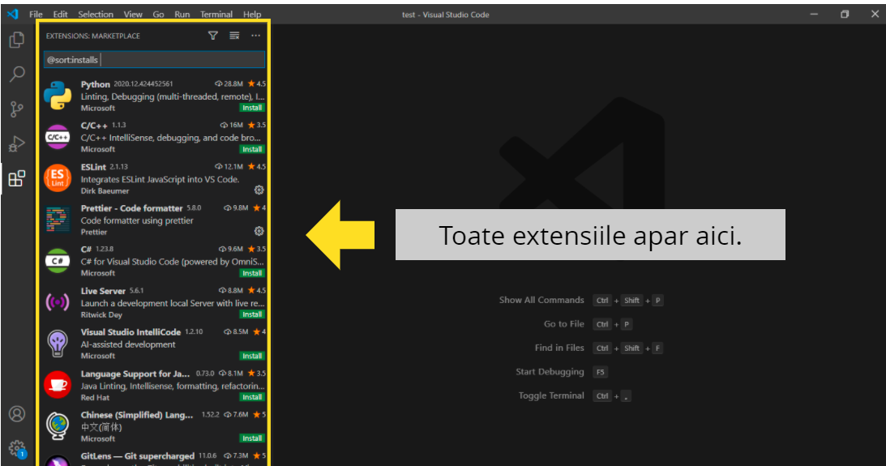This screenshot has width=886, height=466.
Task: Click Start Debugging hint
Action: click(x=550, y=372)
